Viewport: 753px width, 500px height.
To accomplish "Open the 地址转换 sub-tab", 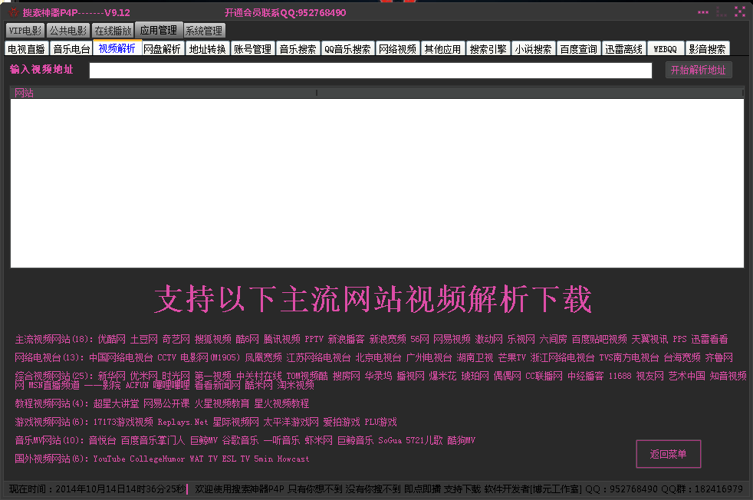I will click(208, 49).
